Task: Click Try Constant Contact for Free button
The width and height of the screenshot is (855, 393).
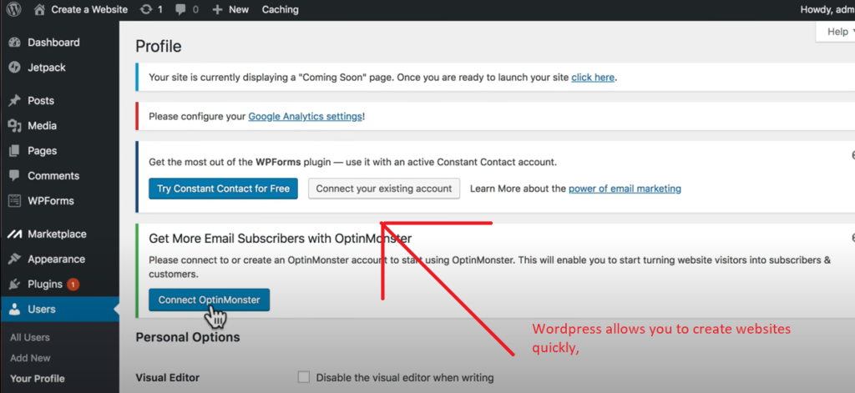Action: pos(223,189)
